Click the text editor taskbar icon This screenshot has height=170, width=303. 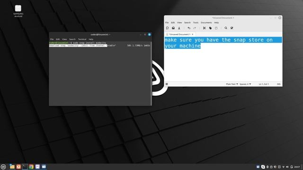pos(37,167)
